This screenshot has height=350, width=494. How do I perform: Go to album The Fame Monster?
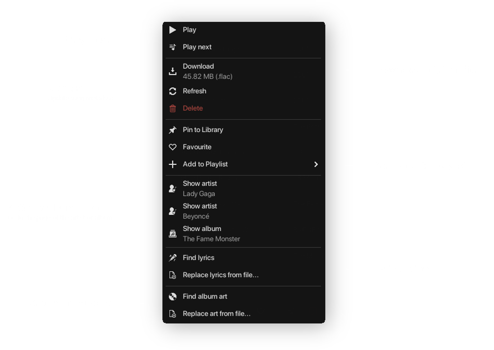point(211,234)
